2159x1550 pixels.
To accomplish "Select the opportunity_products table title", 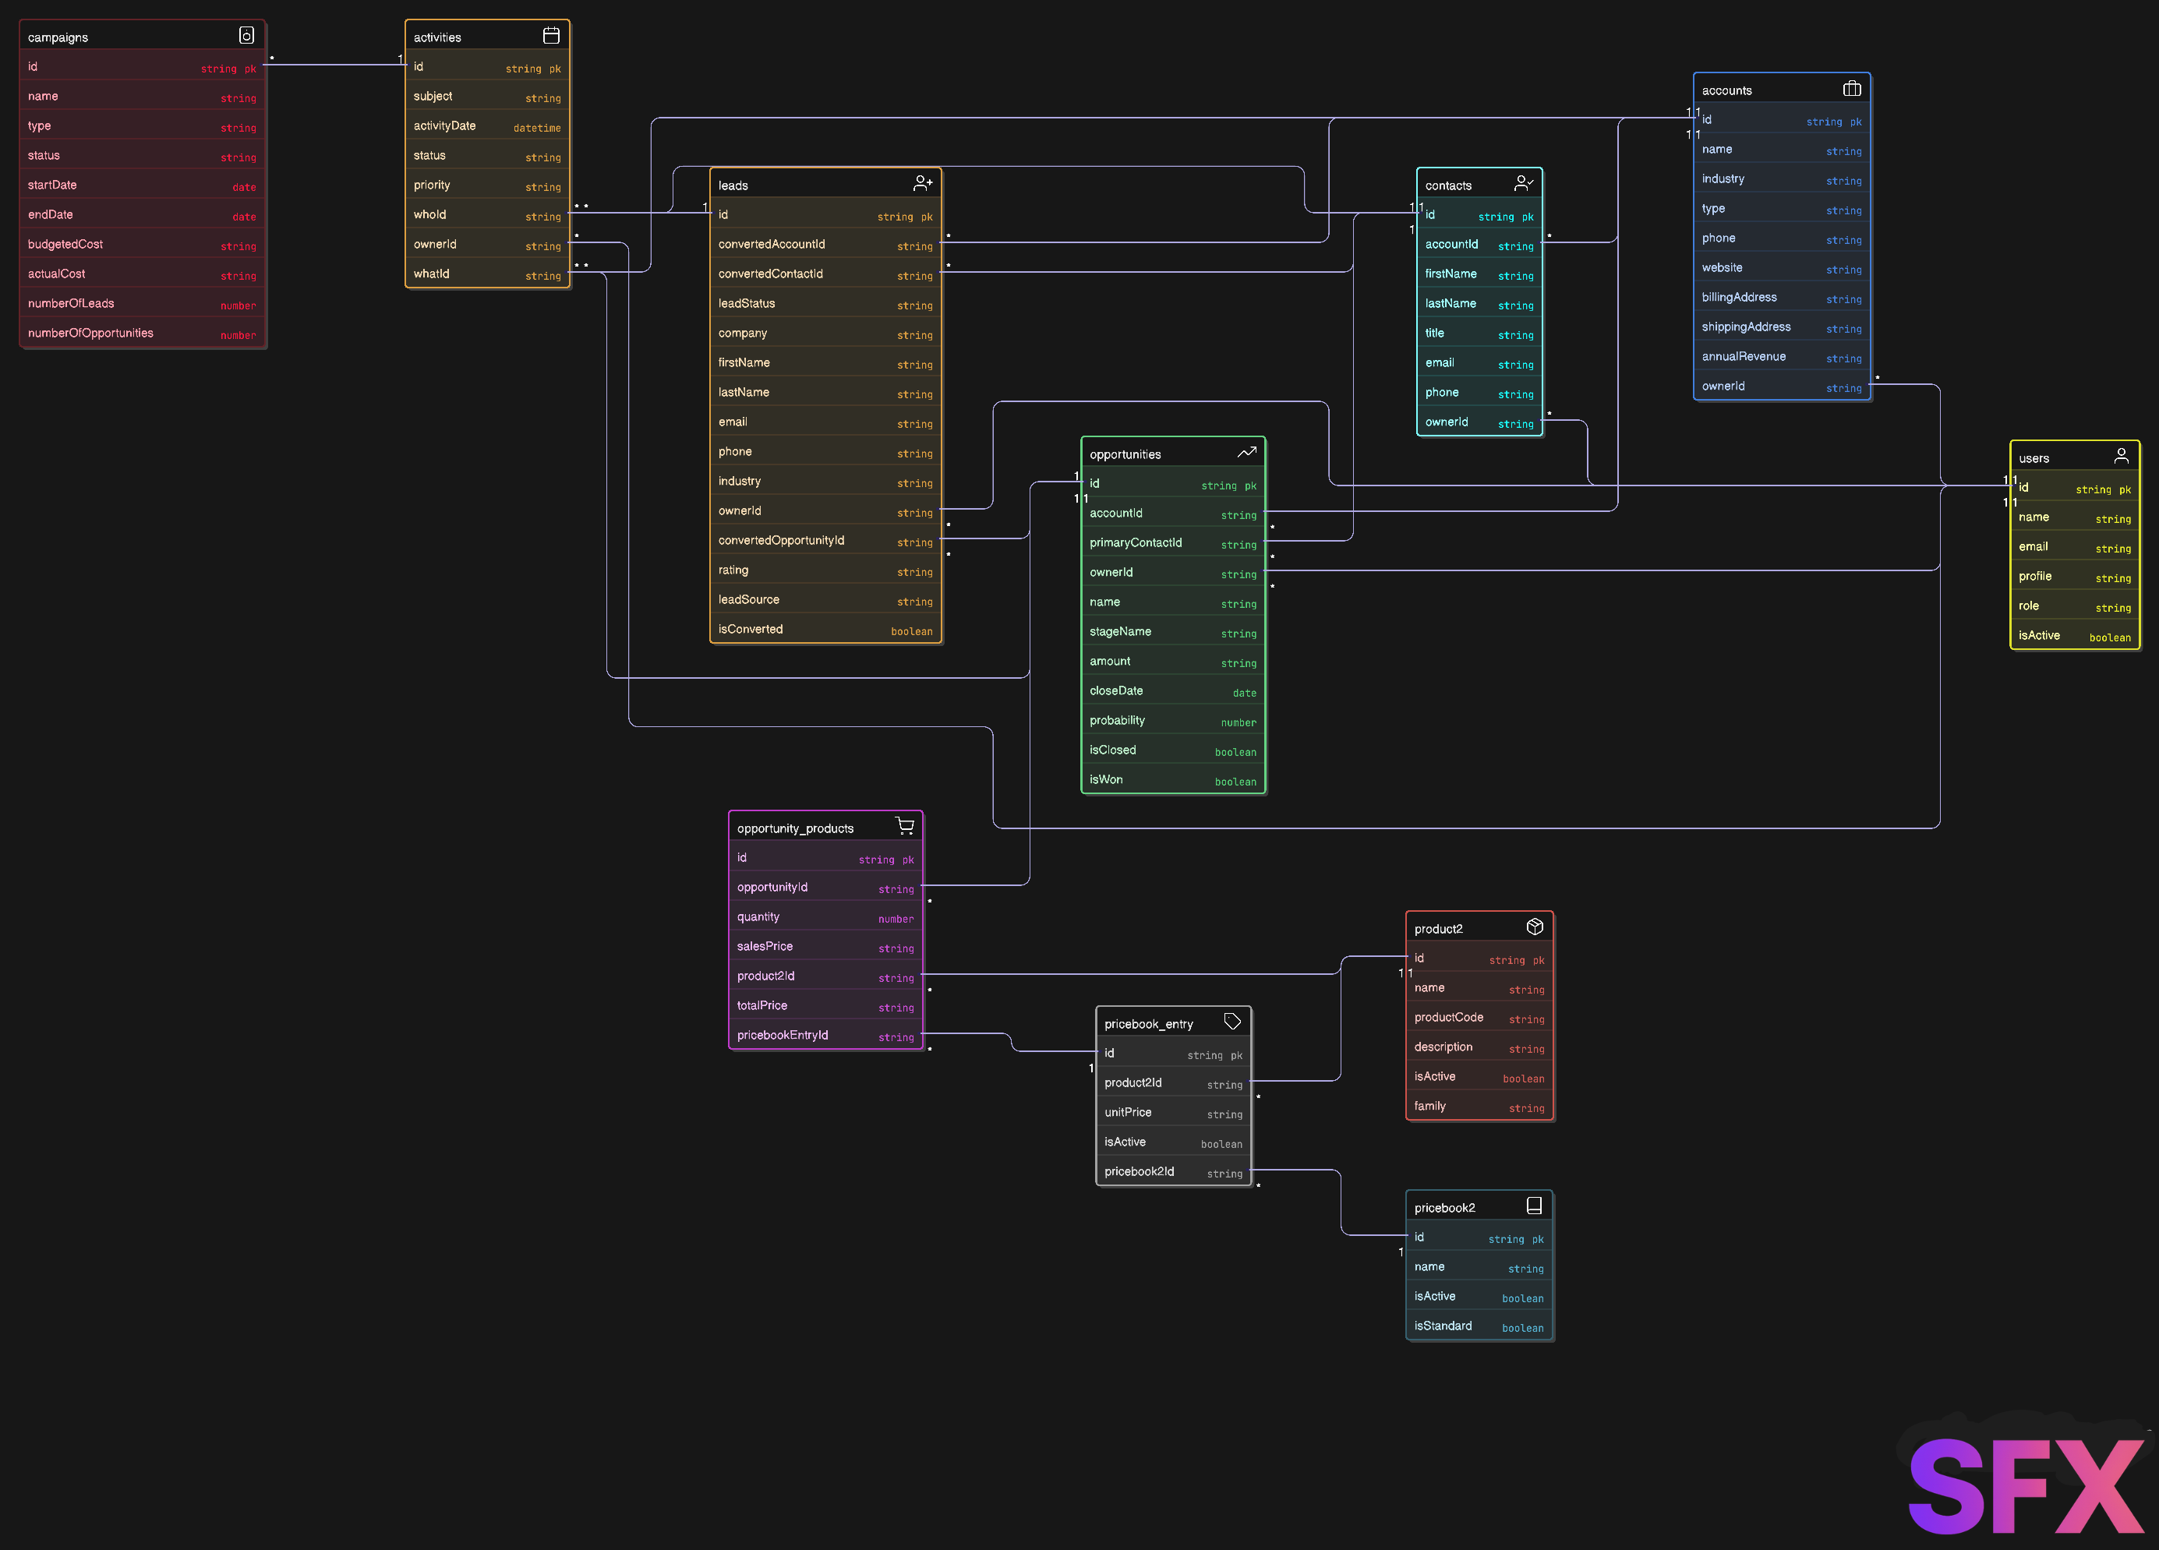I will pos(795,828).
